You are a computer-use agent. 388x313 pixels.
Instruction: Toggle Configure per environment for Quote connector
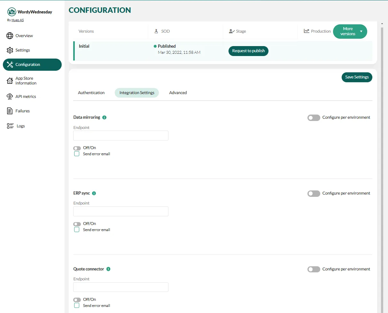coord(314,269)
